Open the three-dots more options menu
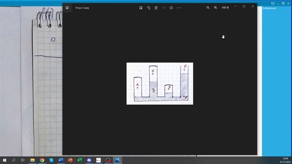 pyautogui.click(x=179, y=8)
